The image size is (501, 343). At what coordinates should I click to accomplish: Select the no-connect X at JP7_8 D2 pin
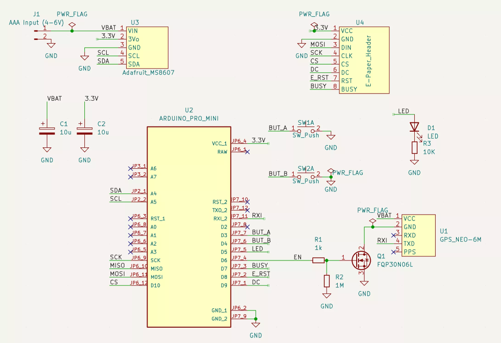[247, 227]
